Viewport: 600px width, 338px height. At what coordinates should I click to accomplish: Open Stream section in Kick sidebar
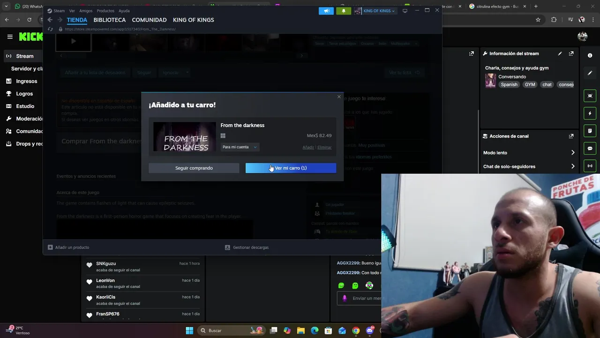click(x=23, y=56)
